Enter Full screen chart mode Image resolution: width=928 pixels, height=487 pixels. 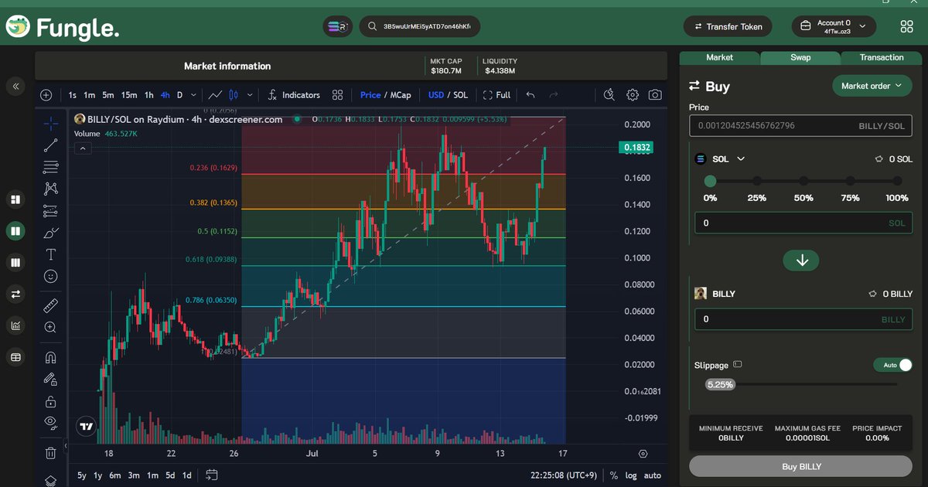click(496, 95)
